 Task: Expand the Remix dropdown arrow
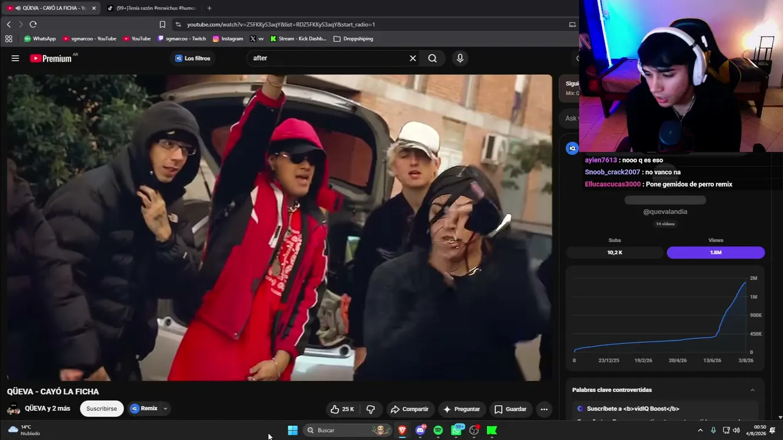[x=165, y=409]
